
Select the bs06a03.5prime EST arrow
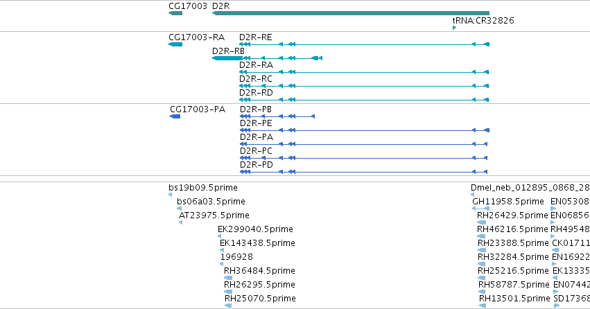[x=179, y=209]
